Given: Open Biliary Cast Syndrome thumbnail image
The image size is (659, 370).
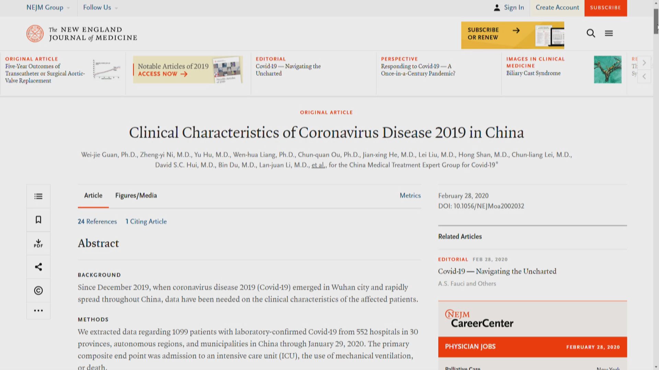Looking at the screenshot, I should point(608,70).
